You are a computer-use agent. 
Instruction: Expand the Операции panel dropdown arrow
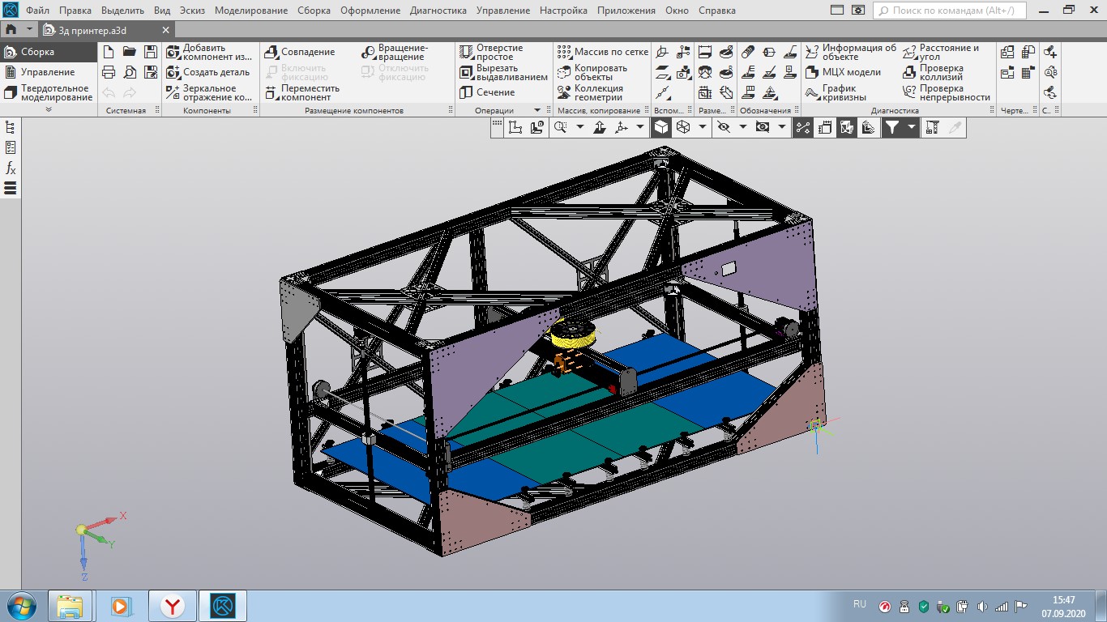[536, 110]
